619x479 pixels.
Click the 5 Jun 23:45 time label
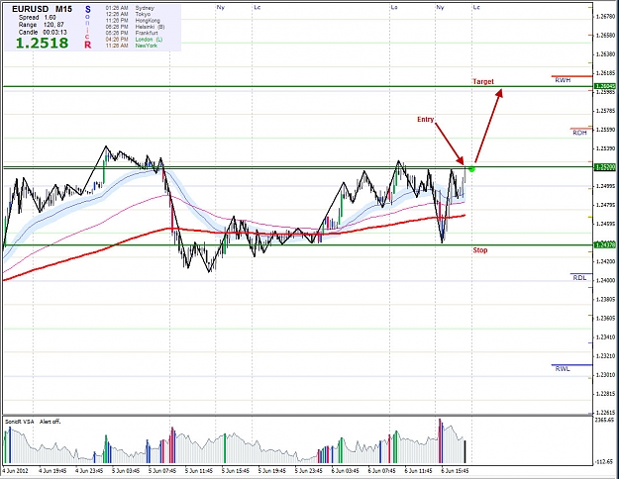click(x=309, y=471)
